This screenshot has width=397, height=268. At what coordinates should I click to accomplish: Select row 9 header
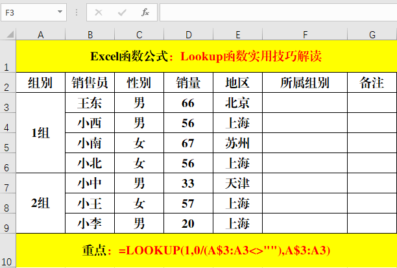(8, 223)
